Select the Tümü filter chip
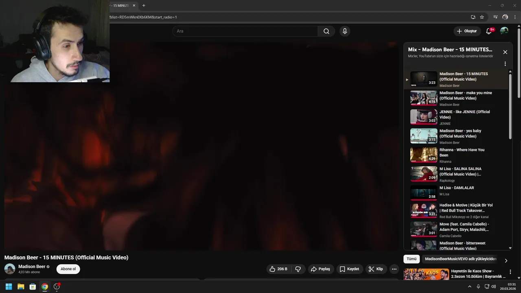This screenshot has height=293, width=521. (412, 259)
